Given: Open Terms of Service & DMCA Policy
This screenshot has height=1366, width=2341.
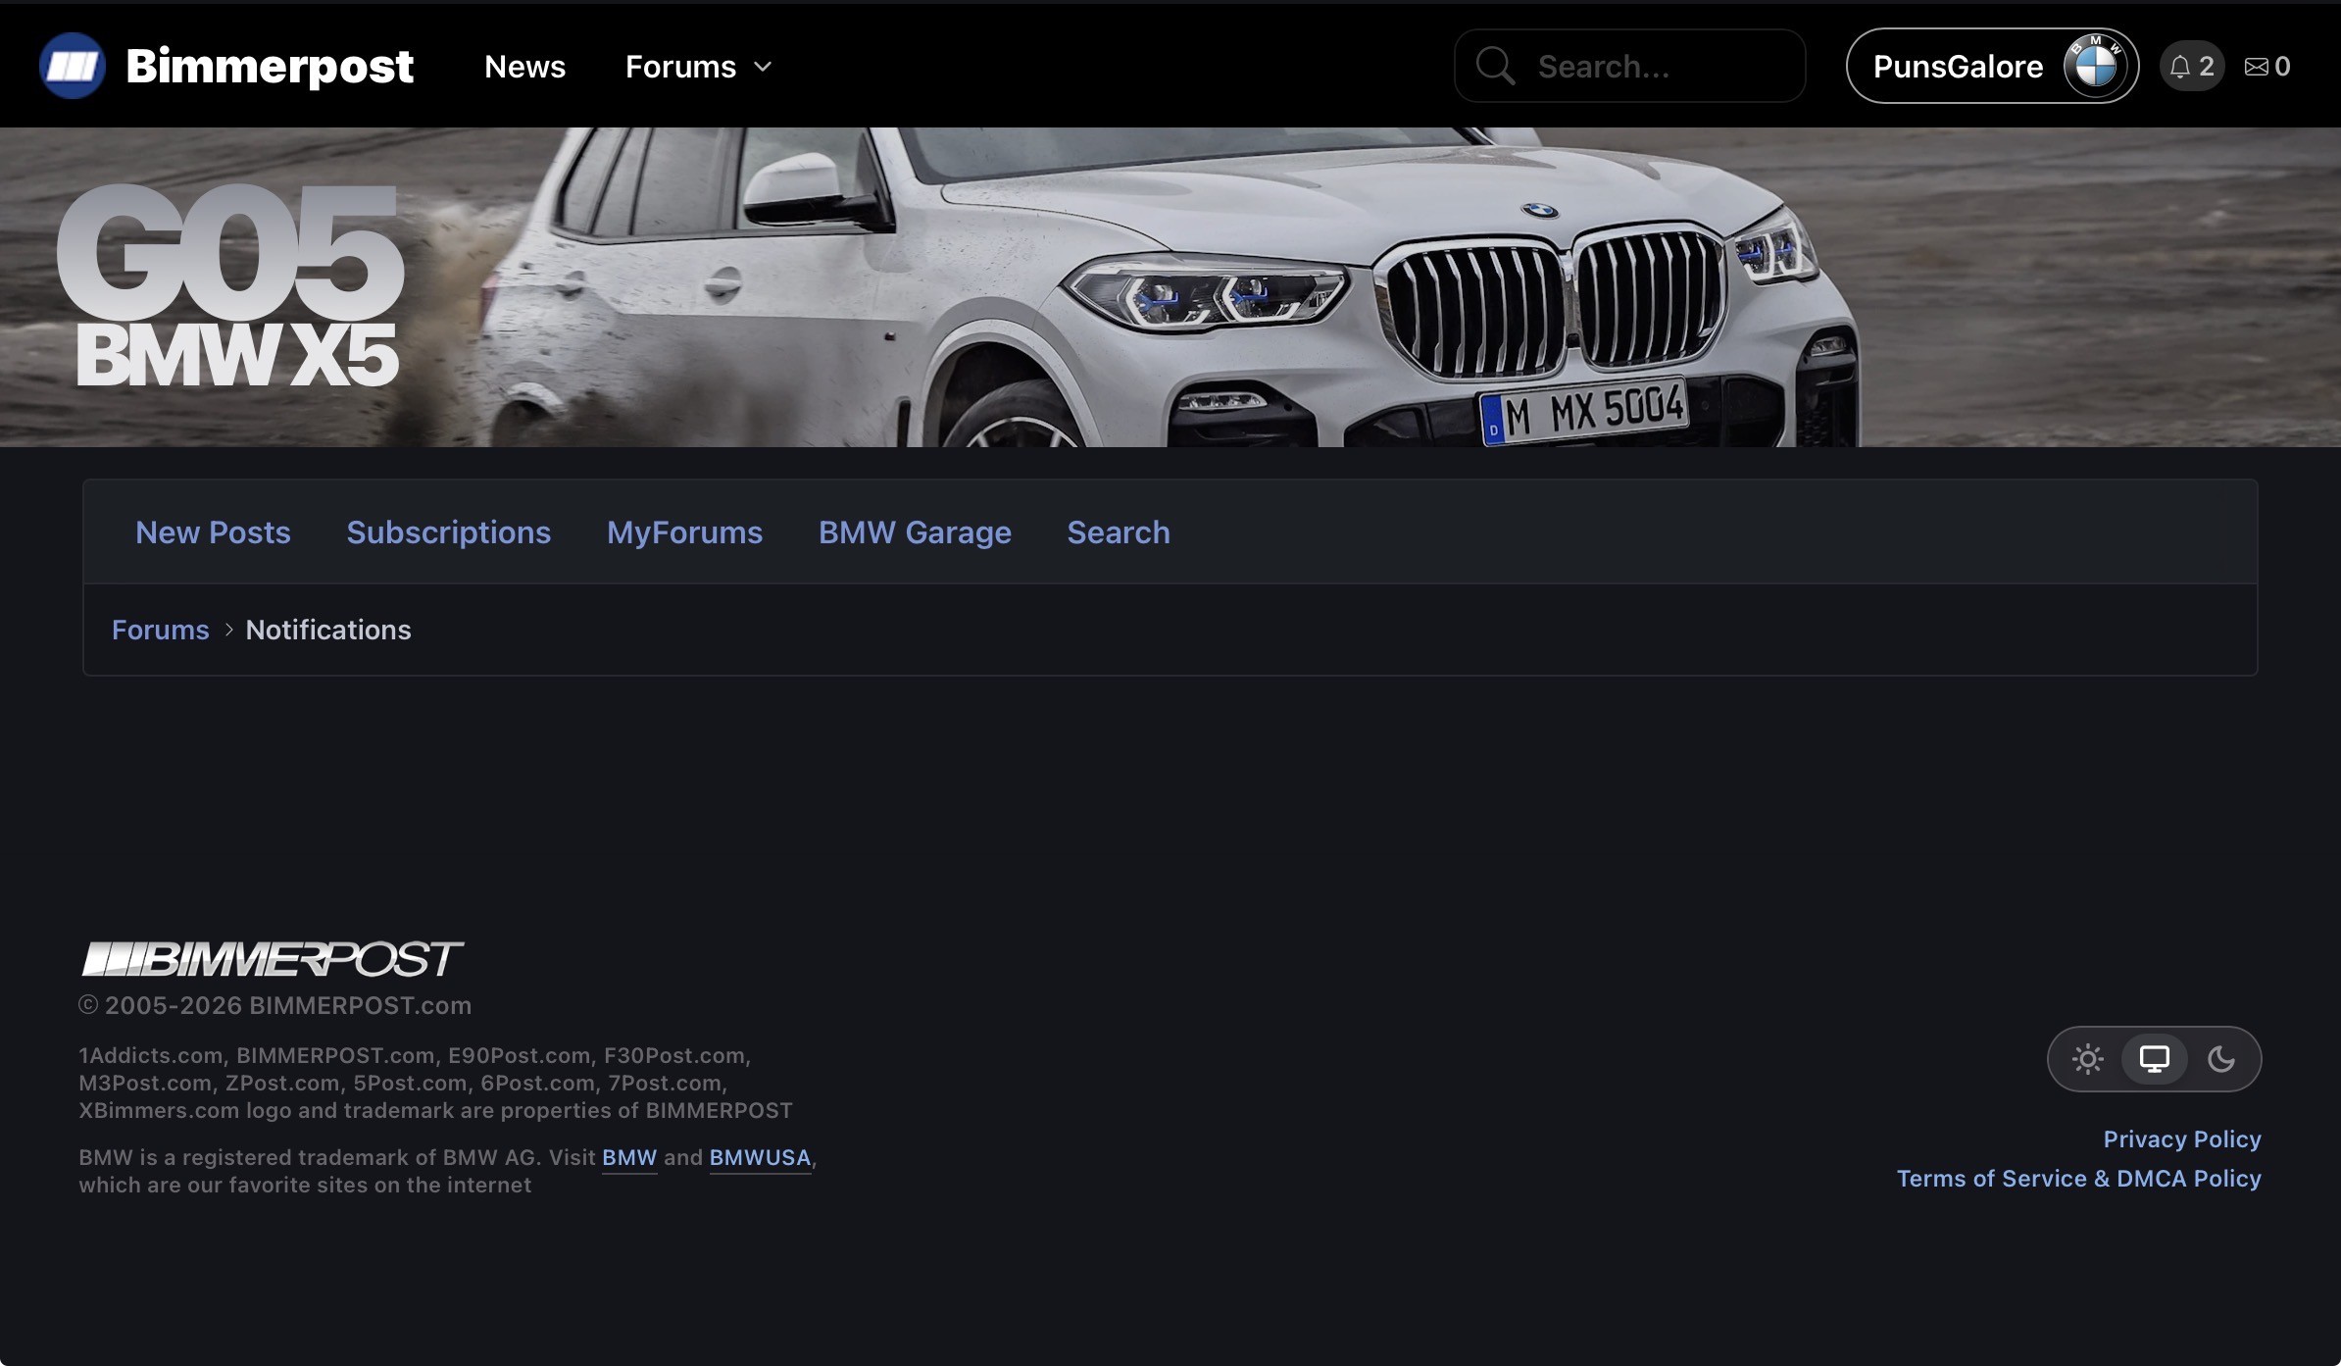Looking at the screenshot, I should pyautogui.click(x=2078, y=1178).
